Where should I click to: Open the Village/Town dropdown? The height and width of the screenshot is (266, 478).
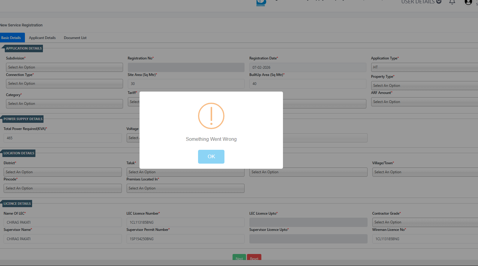[x=425, y=172]
